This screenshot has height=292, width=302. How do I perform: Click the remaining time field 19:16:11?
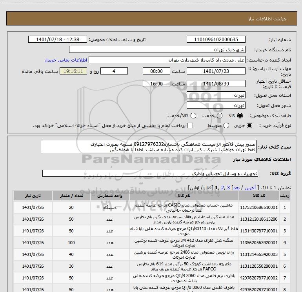click(73, 71)
